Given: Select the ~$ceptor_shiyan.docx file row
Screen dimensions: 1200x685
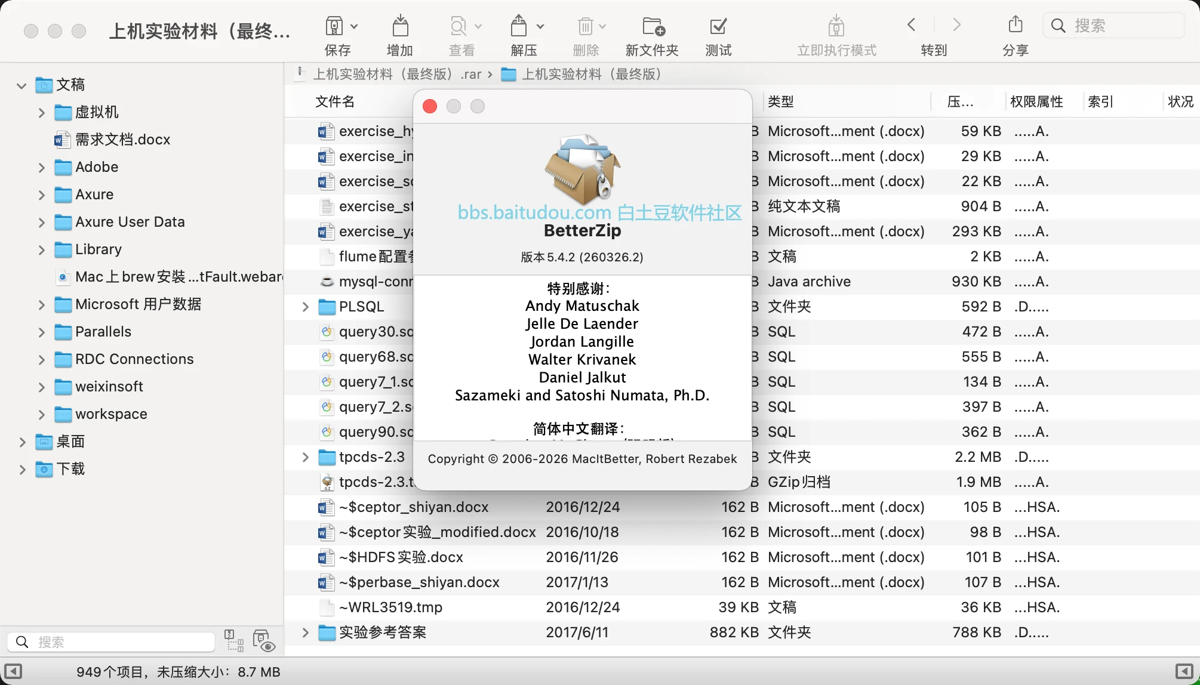Looking at the screenshot, I should click(741, 507).
